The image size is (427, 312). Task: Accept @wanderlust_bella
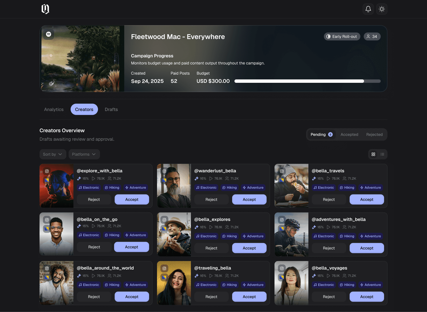pos(249,200)
